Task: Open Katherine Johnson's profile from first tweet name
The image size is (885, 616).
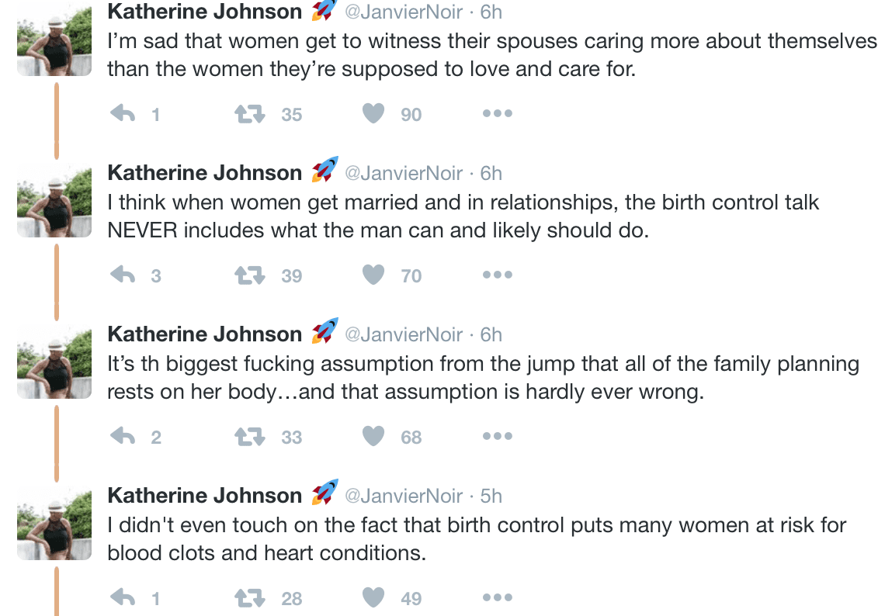Action: 204,12
